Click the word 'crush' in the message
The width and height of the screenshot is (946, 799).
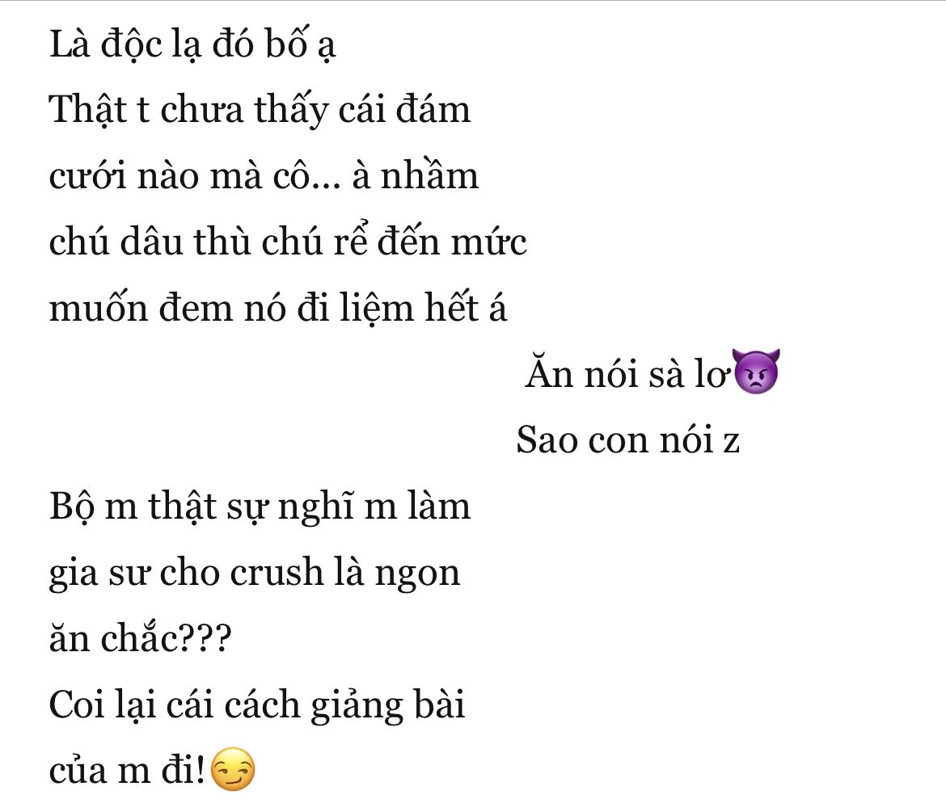tap(277, 572)
